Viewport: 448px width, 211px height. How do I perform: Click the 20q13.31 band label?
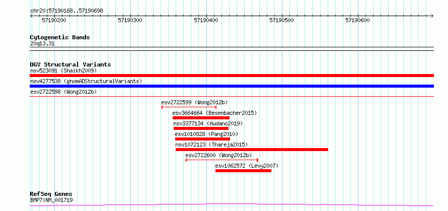42,44
